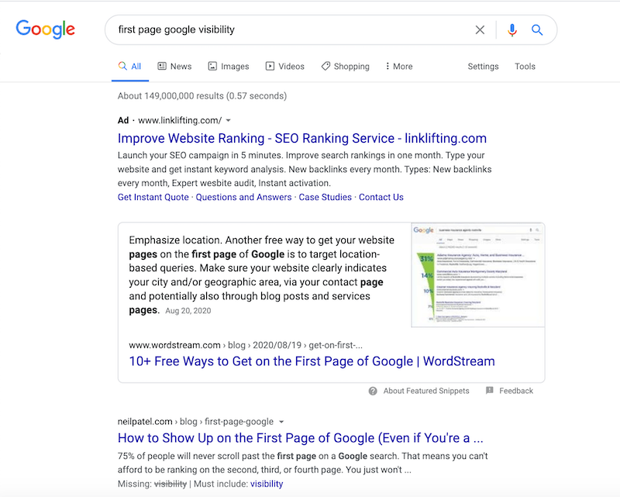Viewport: 620px width, 497px height.
Task: Clear the search box using the X icon
Action: pyautogui.click(x=480, y=29)
